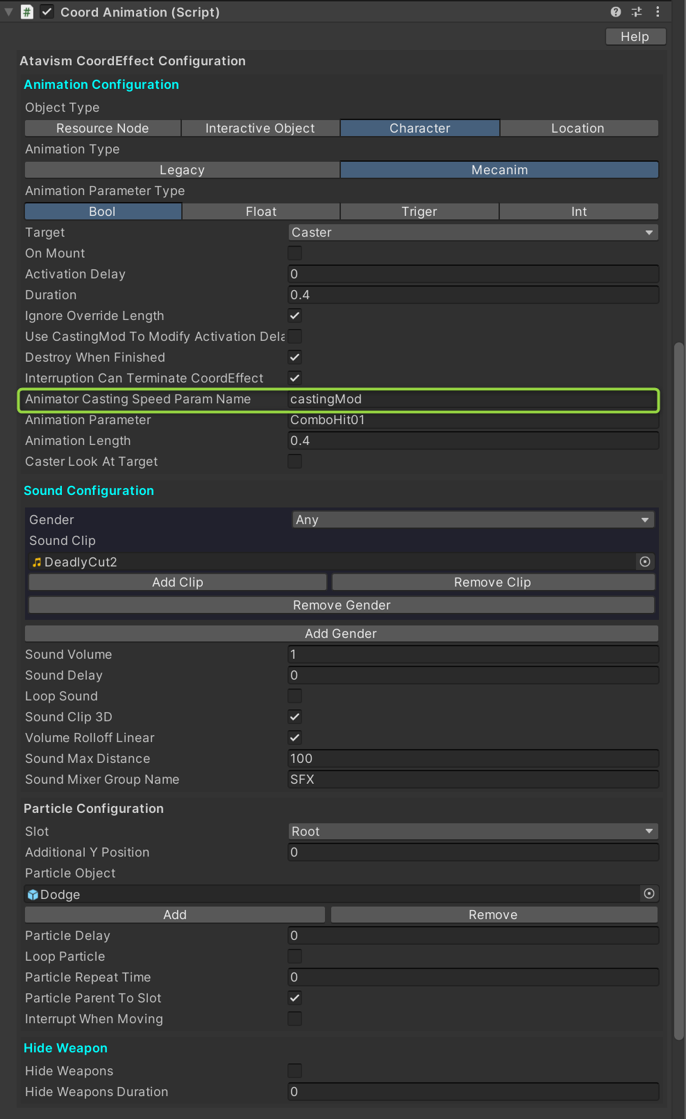Open object picker for Dodge particle object
The height and width of the screenshot is (1119, 686).
coord(649,893)
